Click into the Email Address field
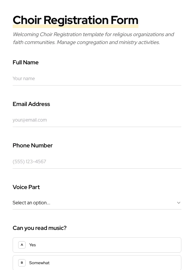Screen dimensions: 194x270 tap(97, 120)
